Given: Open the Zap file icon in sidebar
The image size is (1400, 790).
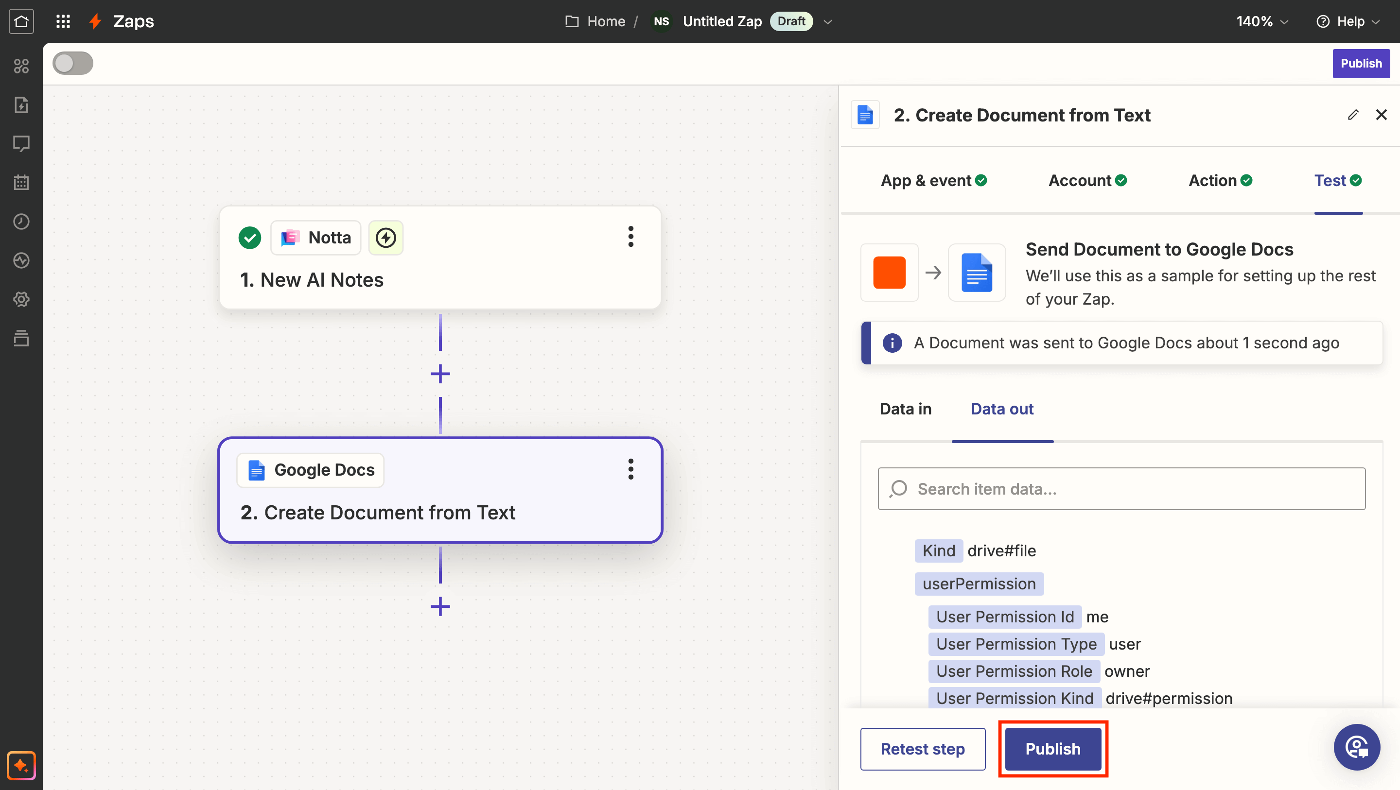Looking at the screenshot, I should pyautogui.click(x=21, y=104).
